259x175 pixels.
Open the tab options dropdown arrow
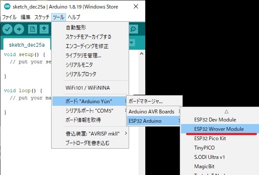132,43
